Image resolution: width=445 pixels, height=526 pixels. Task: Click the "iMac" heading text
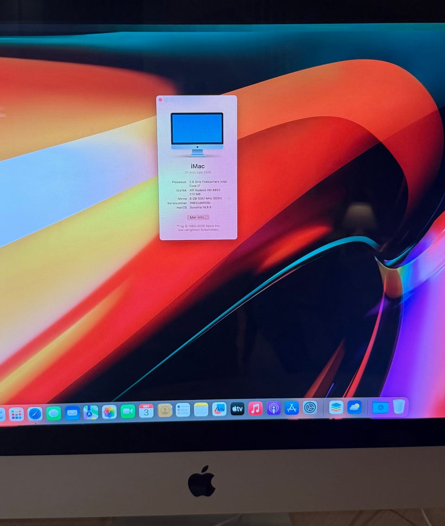pos(197,166)
